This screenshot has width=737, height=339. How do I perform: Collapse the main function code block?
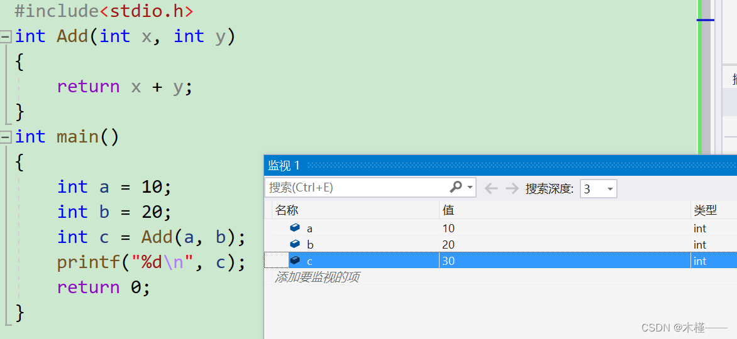[6, 137]
